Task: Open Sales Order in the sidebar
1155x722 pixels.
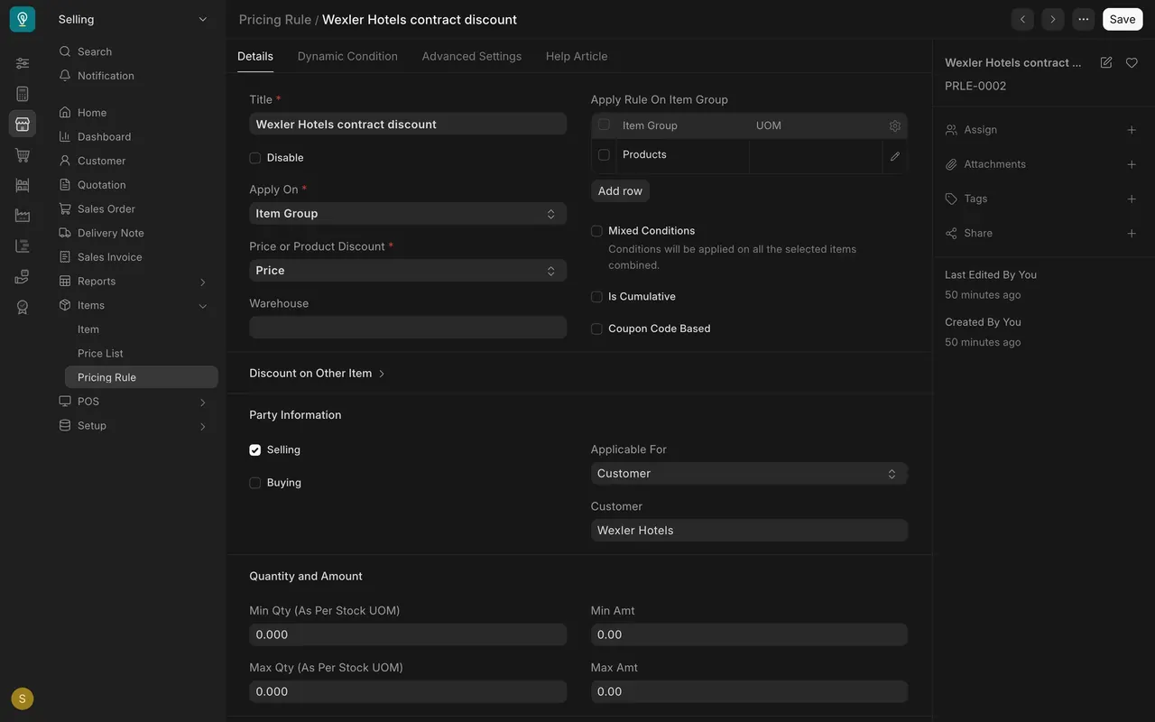Action: [106, 209]
